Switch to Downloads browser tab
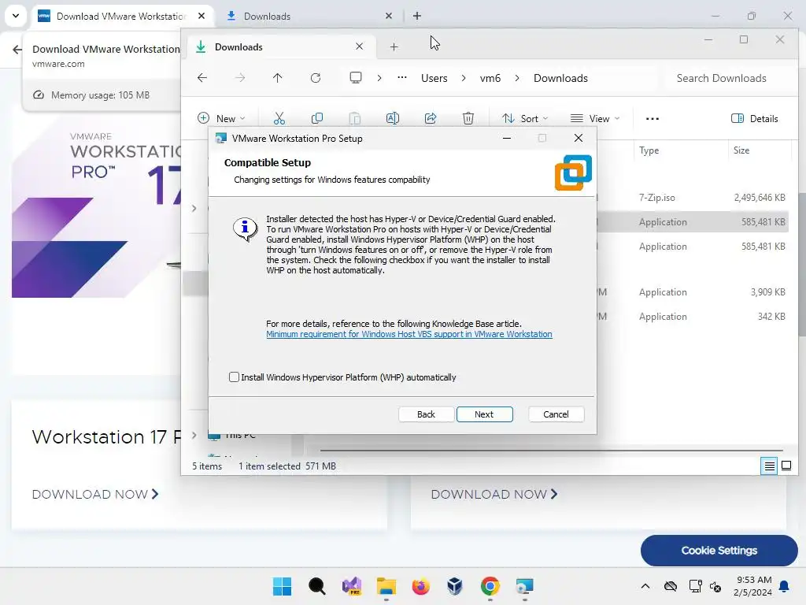 point(310,16)
